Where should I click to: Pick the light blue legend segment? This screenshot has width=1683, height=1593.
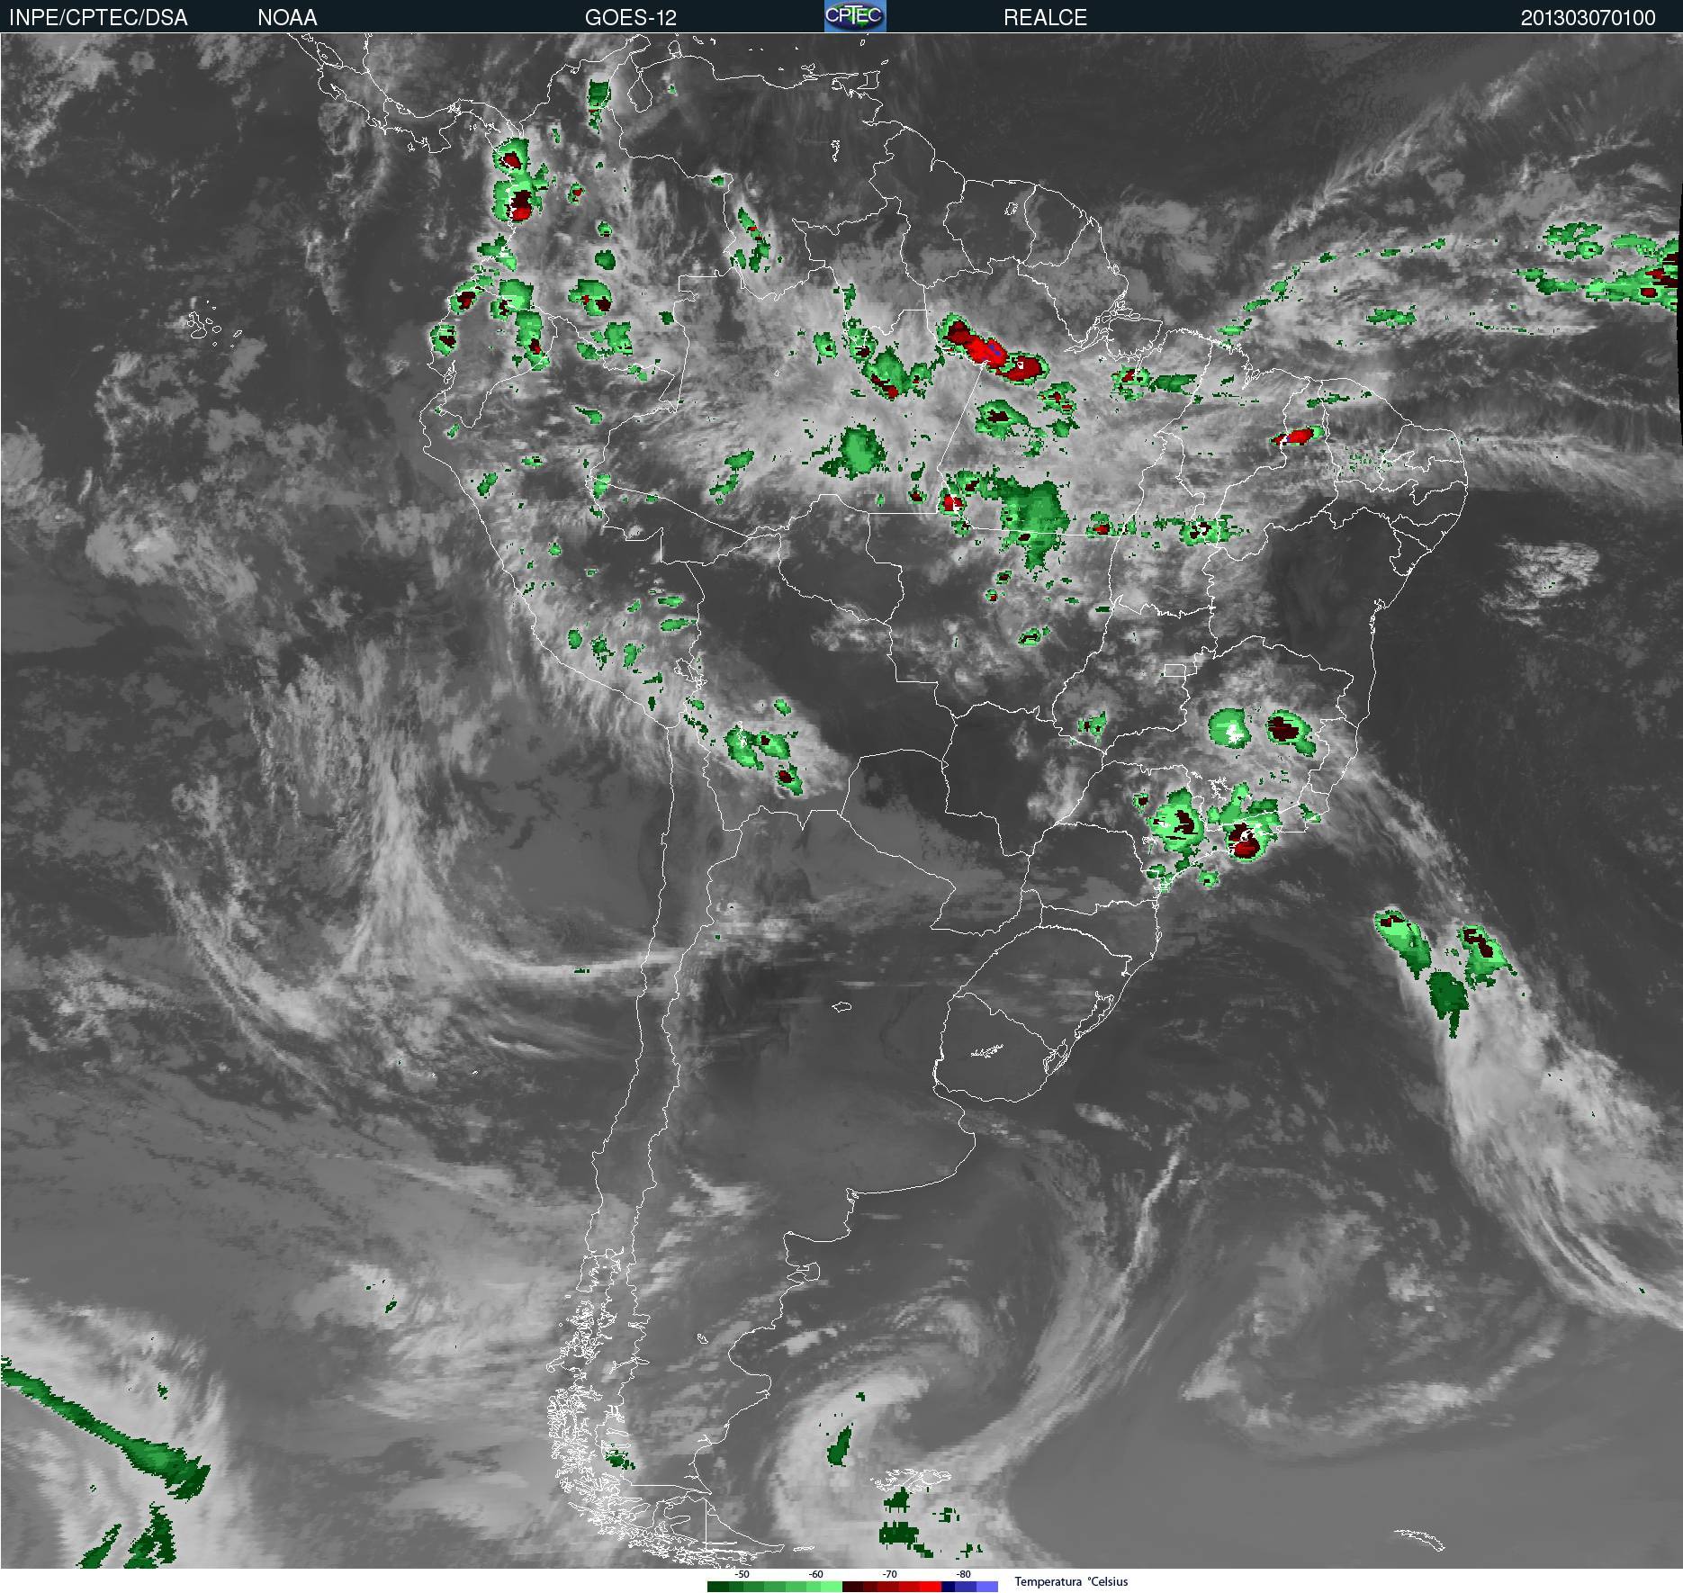987,1587
